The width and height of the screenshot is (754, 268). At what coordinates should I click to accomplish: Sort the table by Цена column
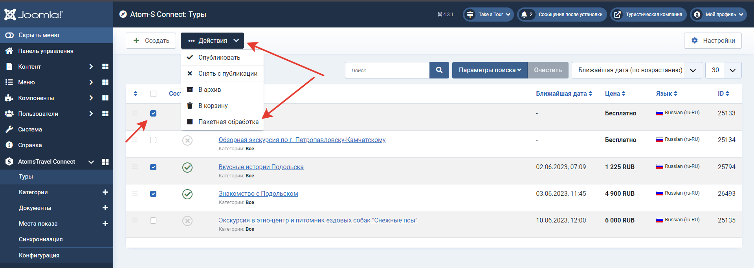[615, 94]
